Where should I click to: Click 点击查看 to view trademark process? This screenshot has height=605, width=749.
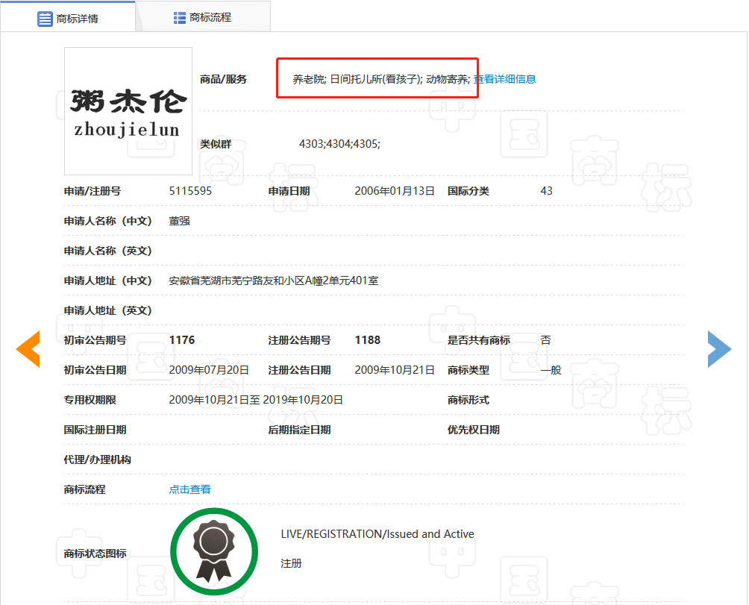coord(189,489)
